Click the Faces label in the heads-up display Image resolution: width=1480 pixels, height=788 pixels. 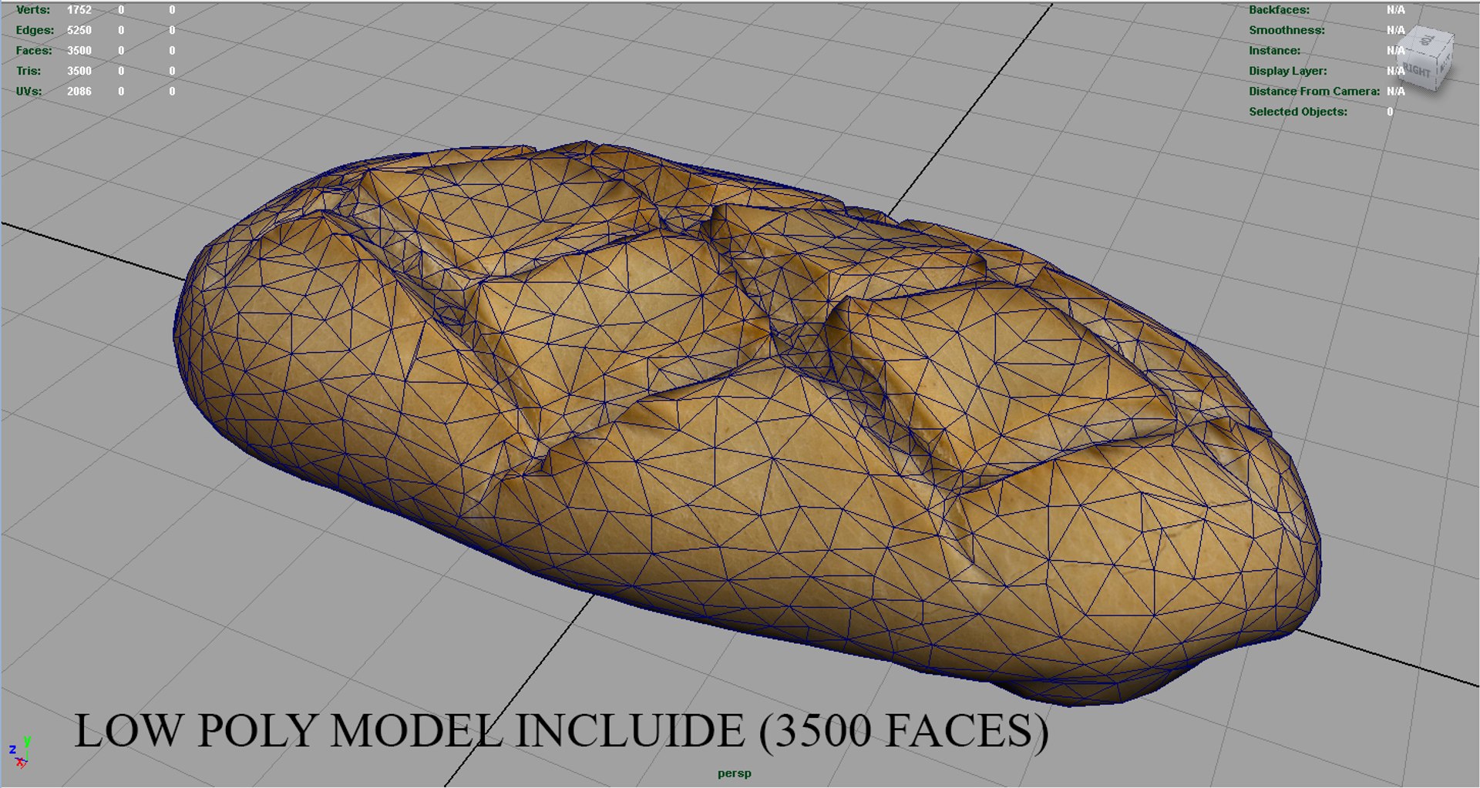pos(34,50)
